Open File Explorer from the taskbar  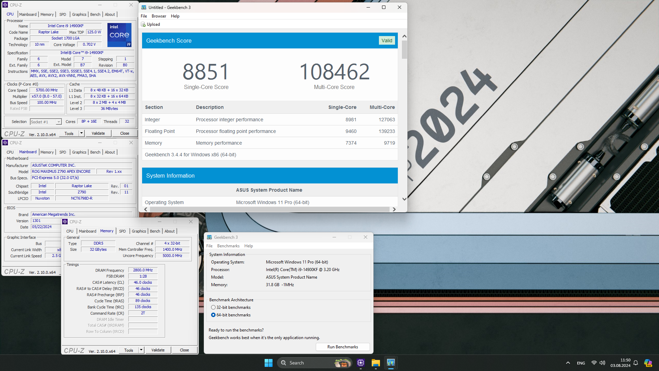pos(375,363)
